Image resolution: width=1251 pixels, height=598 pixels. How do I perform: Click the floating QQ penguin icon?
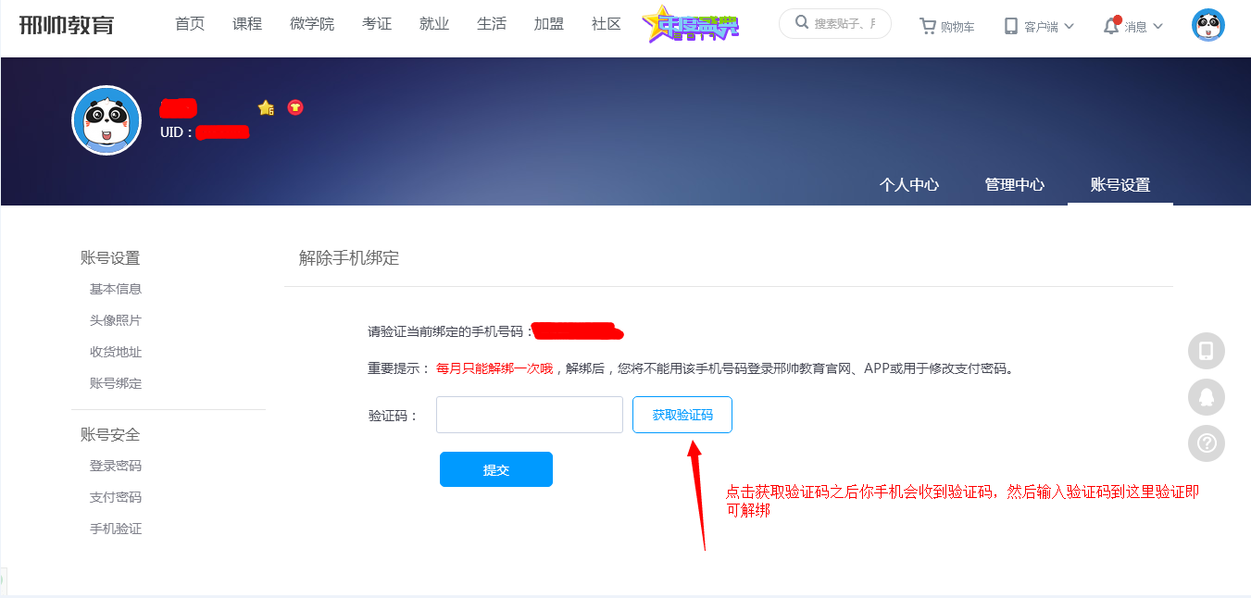click(1206, 397)
